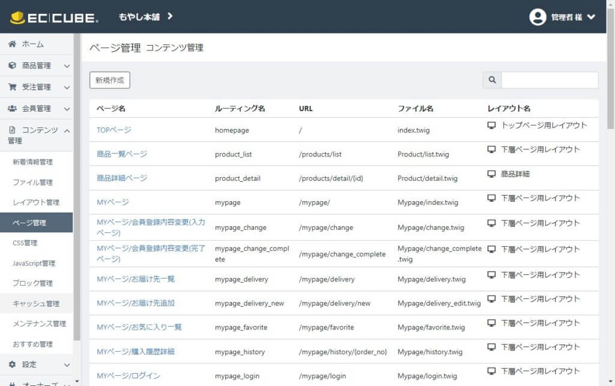The width and height of the screenshot is (615, 386).
Task: Click the member management users icon
Action: point(12,109)
